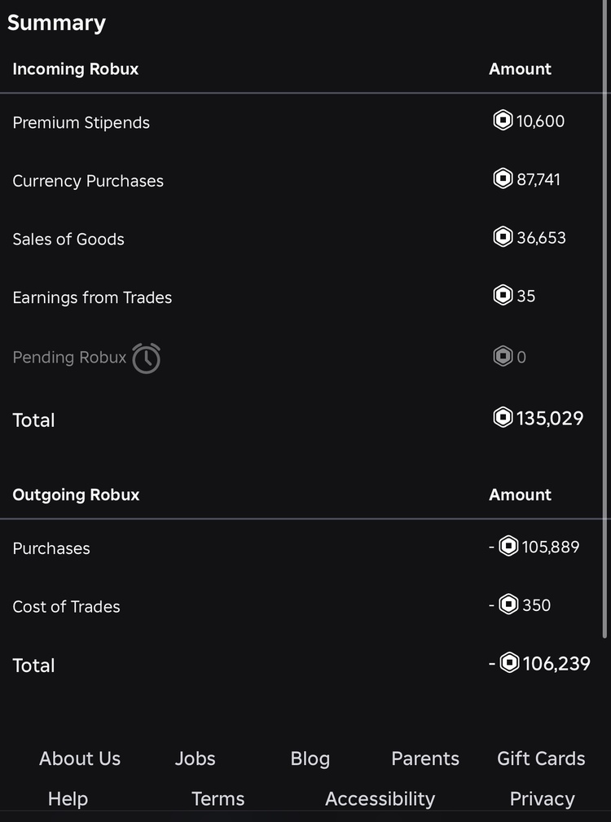Click the Pending Robux clock icon

click(147, 358)
